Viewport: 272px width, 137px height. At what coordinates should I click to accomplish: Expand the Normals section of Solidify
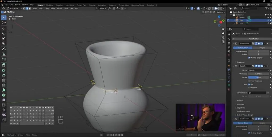240,101
